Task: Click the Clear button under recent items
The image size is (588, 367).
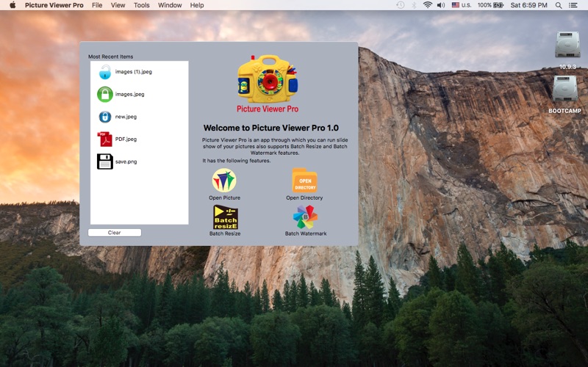Action: [x=115, y=233]
